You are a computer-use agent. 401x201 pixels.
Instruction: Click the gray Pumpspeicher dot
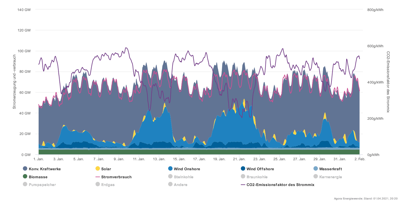coord(25,184)
